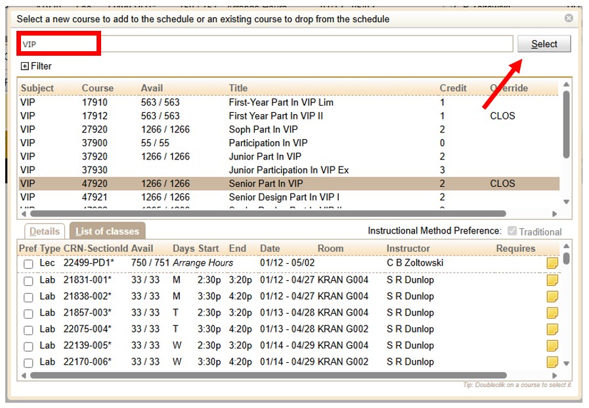The height and width of the screenshot is (408, 589).
Task: Sort courses by the Subject column header
Action: 37,88
